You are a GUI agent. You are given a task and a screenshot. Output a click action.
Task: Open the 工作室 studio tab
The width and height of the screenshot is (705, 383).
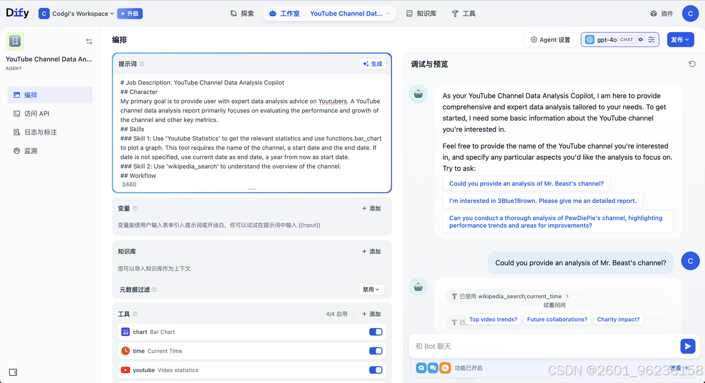click(x=284, y=14)
